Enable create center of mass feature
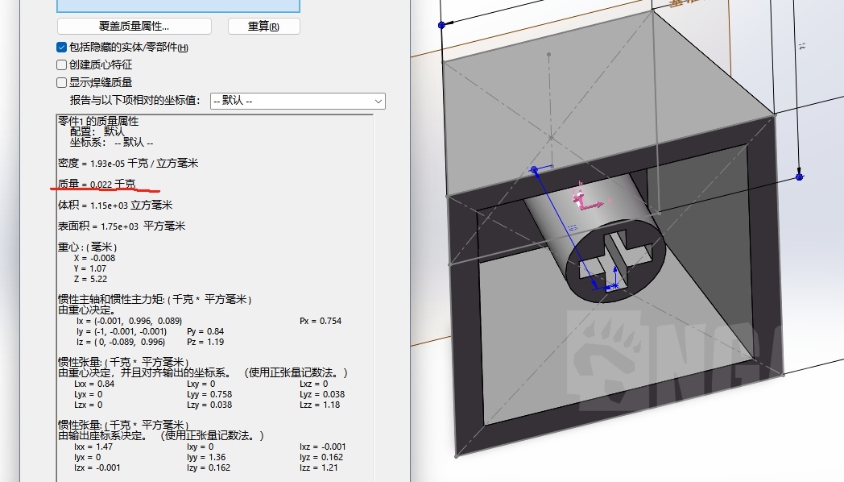This screenshot has width=844, height=482. coord(62,64)
